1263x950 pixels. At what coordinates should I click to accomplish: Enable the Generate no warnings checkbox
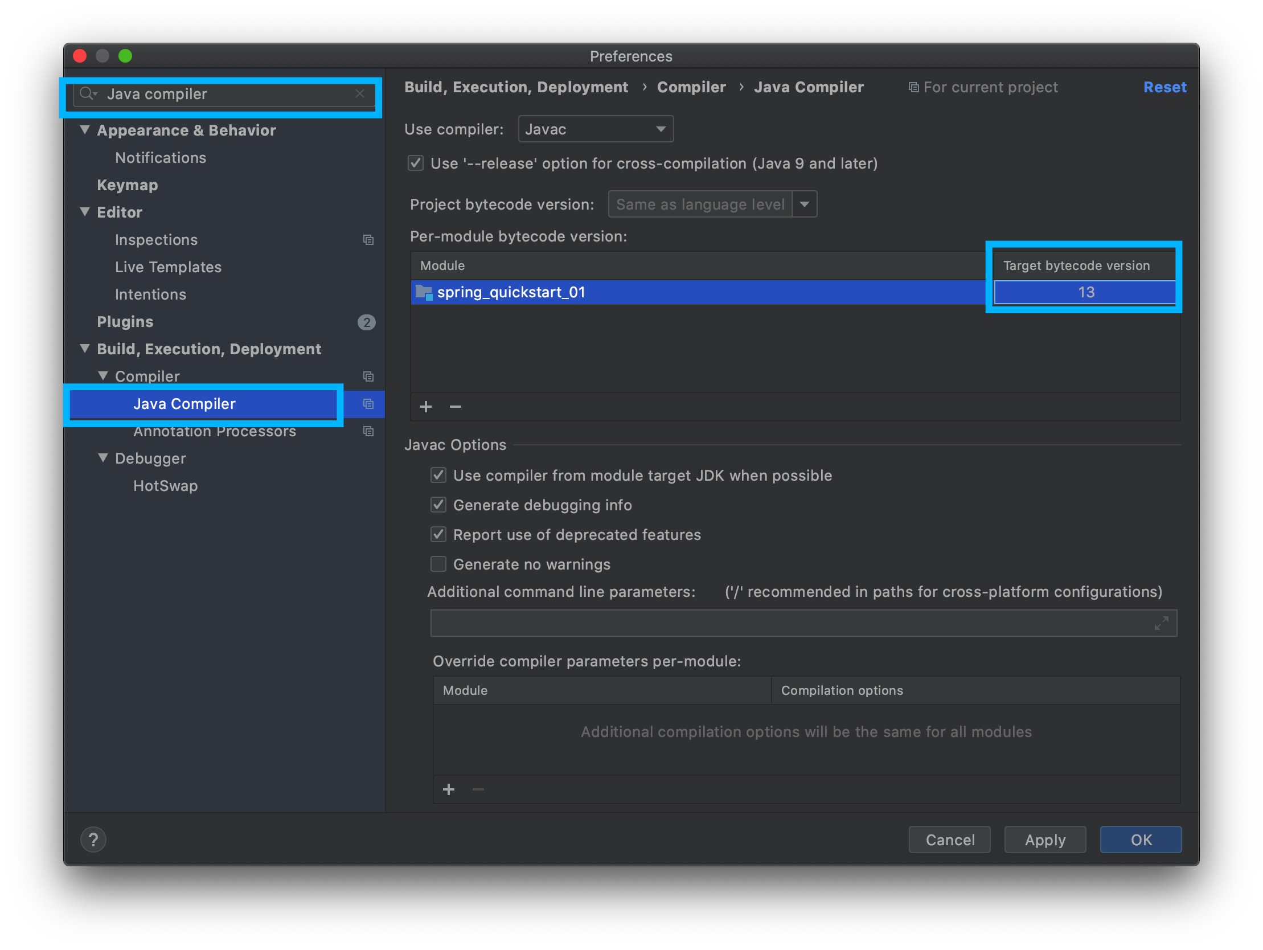[x=438, y=564]
